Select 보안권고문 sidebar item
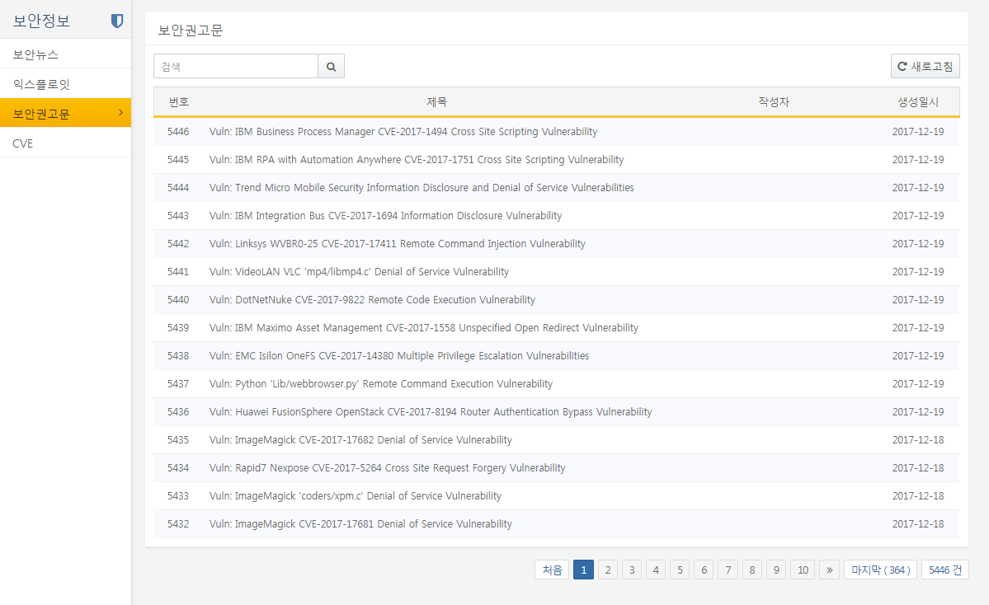This screenshot has height=605, width=989. click(x=66, y=113)
